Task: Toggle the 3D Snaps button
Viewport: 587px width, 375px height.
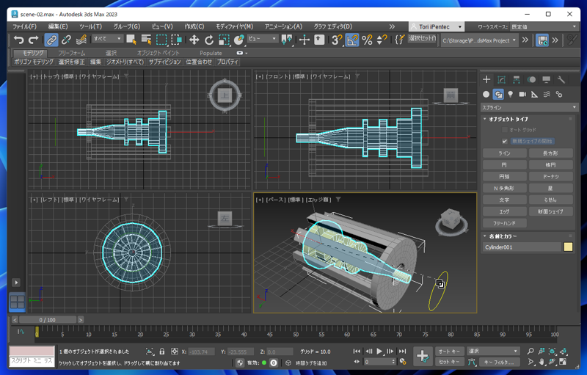Action: coord(337,40)
